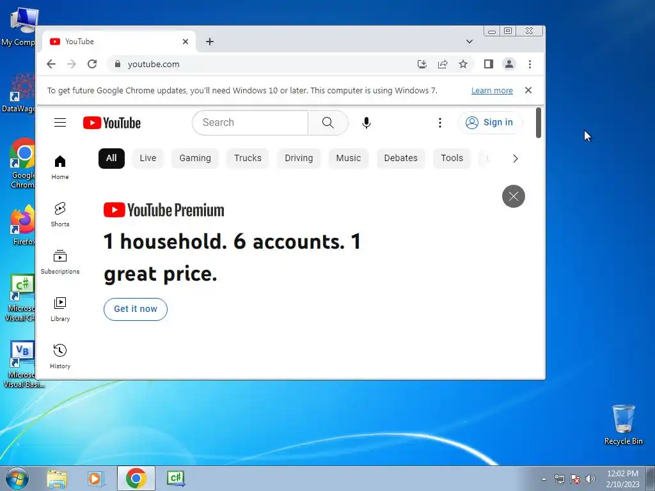Click the Chrome taskbar button

click(136, 478)
